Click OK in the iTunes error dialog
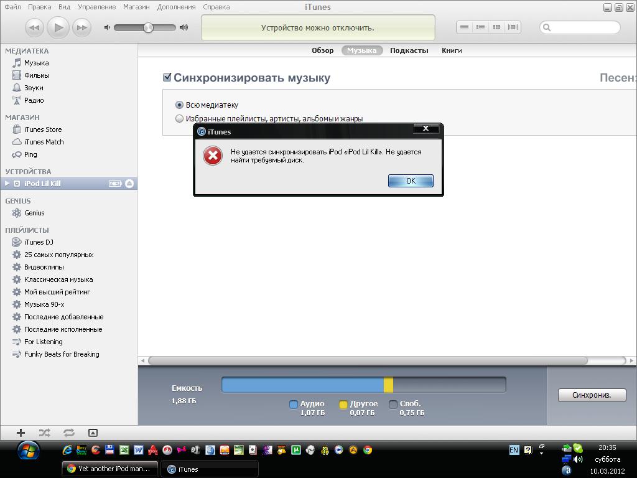The height and width of the screenshot is (478, 637). 411,181
